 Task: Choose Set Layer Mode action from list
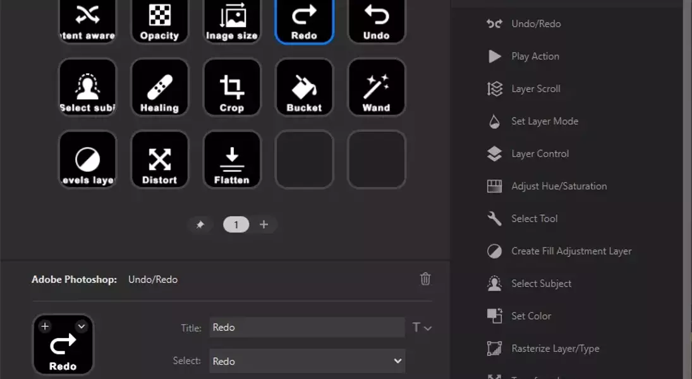[x=544, y=121]
